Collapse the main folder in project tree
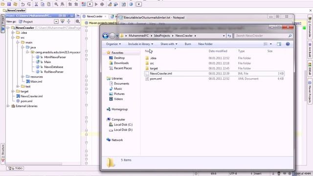 18,43
